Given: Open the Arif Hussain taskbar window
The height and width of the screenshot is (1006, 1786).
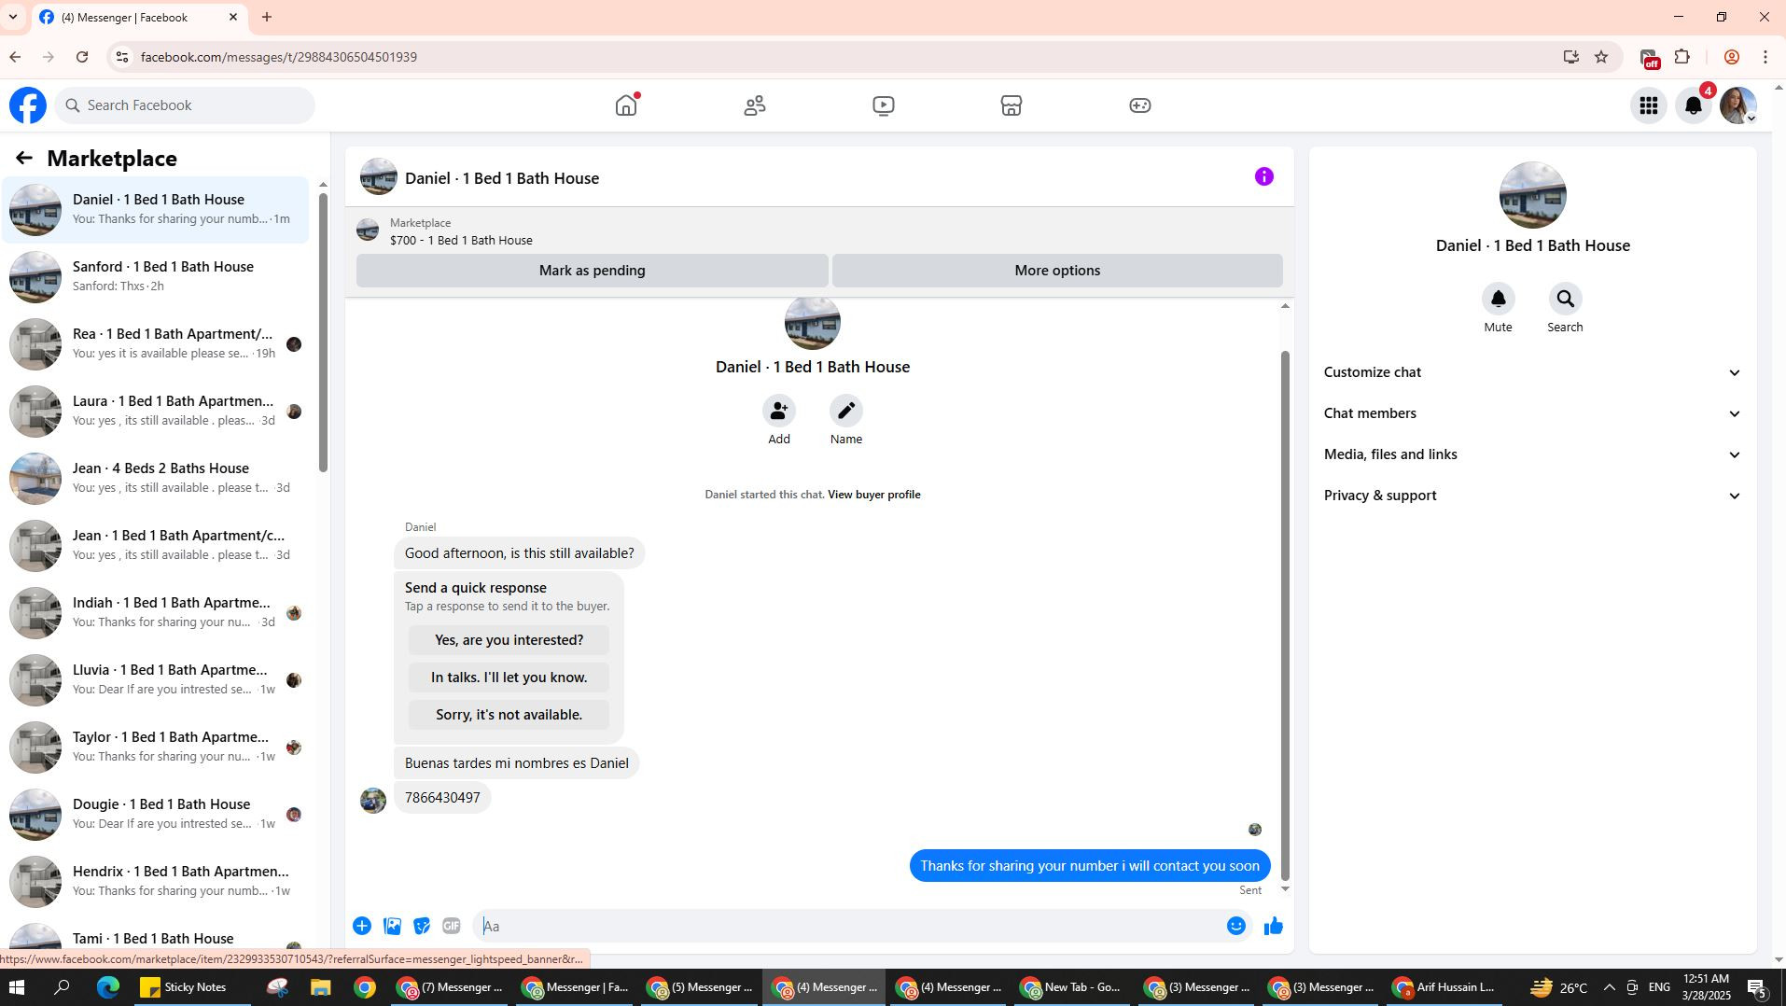Looking at the screenshot, I should (x=1444, y=987).
